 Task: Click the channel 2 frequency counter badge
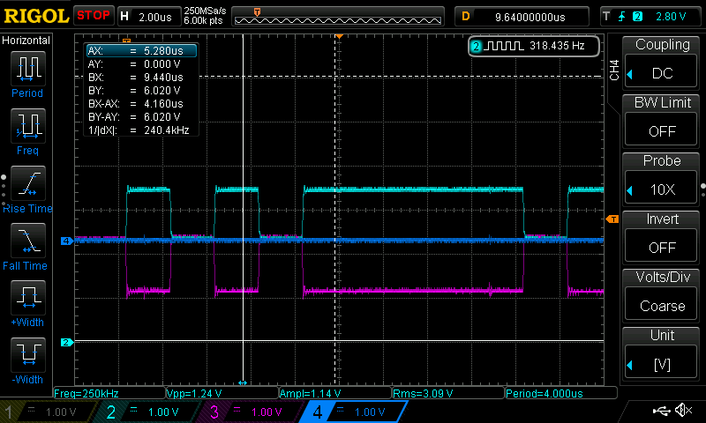(534, 46)
